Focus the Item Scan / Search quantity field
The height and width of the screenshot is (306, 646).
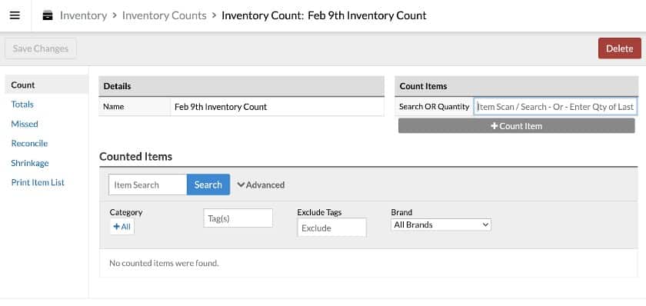(x=555, y=107)
